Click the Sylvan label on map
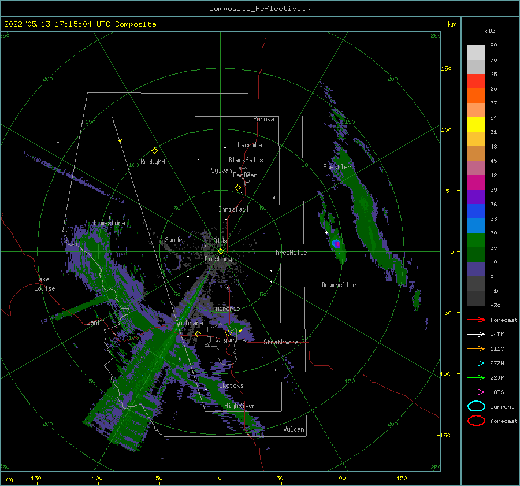This screenshot has height=486, width=520. 221,170
